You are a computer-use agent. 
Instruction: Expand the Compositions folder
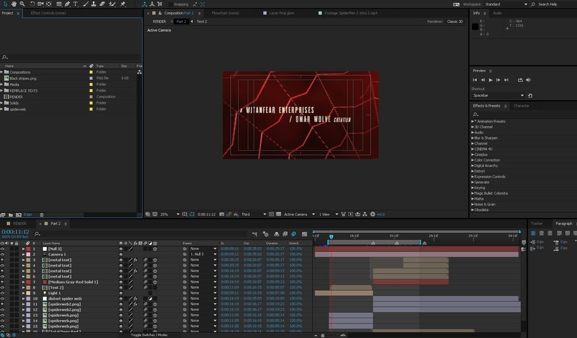tap(2, 72)
